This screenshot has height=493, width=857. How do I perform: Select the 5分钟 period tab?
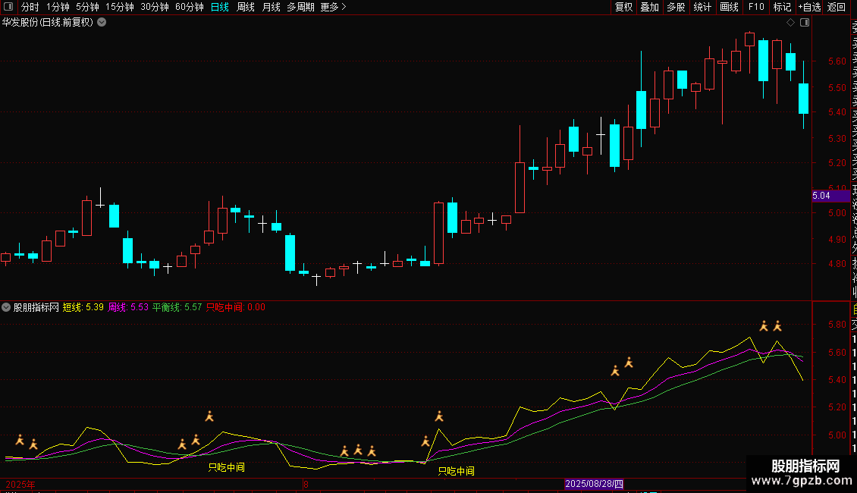(x=87, y=7)
